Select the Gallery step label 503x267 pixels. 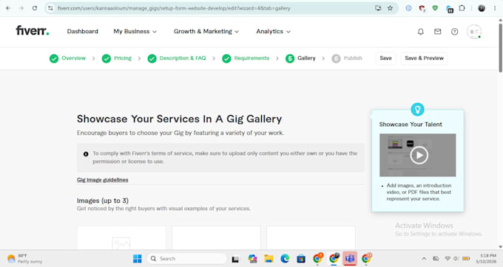coord(306,58)
